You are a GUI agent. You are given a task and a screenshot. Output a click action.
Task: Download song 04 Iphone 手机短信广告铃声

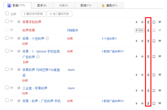point(148,57)
